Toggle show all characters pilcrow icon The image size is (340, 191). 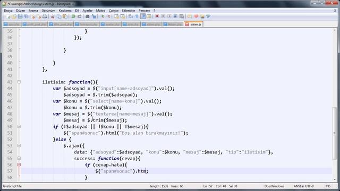pos(137,16)
